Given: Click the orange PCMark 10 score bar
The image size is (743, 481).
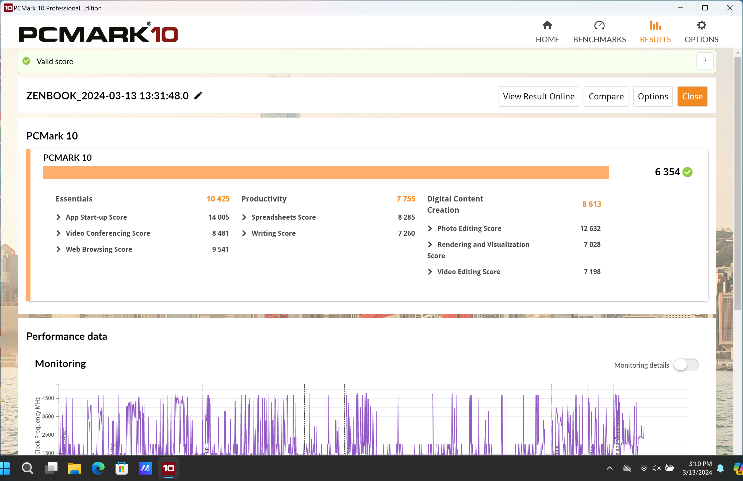Looking at the screenshot, I should 326,173.
